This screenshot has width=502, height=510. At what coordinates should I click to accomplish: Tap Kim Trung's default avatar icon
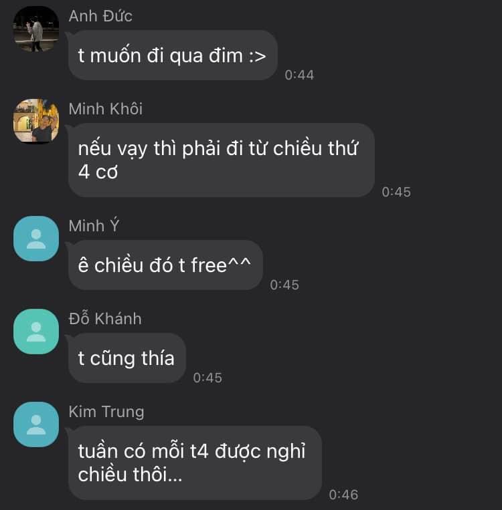(36, 424)
